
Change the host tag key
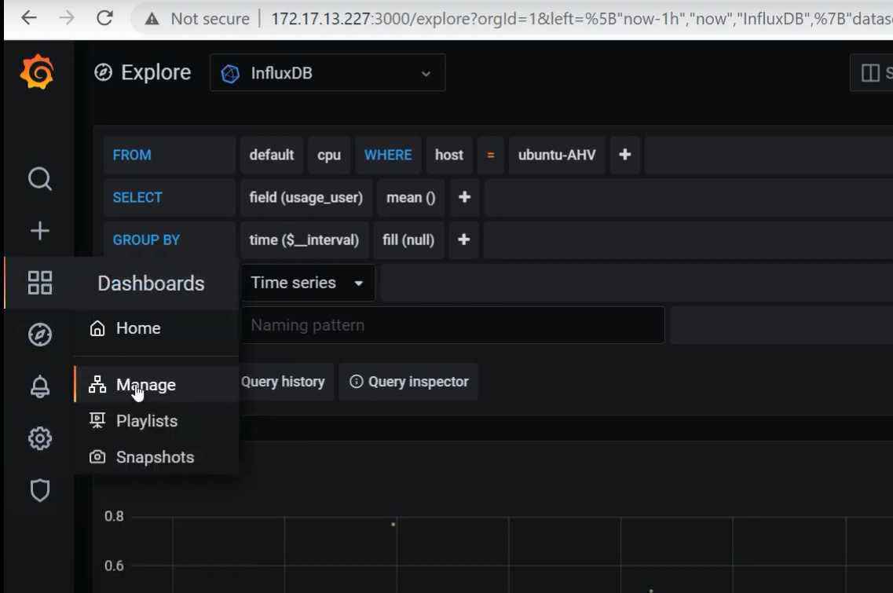[449, 155]
